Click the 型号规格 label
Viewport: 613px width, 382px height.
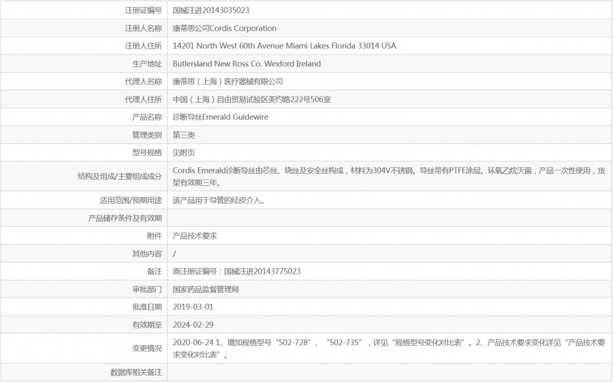[147, 153]
